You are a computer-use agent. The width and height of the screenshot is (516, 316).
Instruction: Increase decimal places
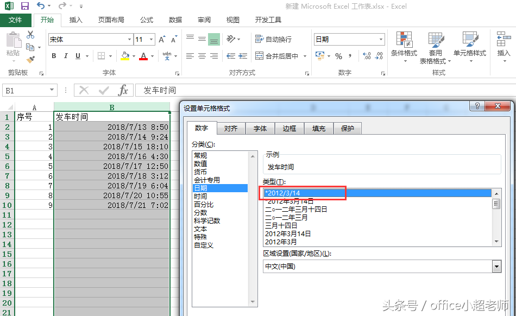click(x=367, y=56)
